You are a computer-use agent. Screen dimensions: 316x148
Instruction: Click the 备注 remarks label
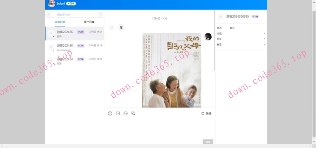click(x=219, y=44)
